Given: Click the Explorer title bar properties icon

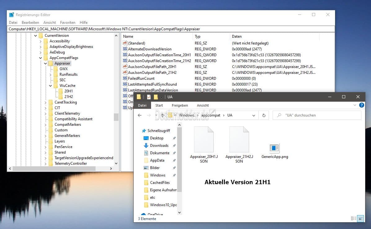Looking at the screenshot, I should tap(149, 97).
